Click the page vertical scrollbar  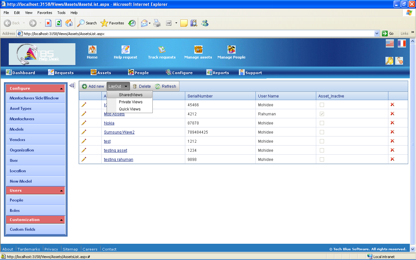[x=413, y=144]
